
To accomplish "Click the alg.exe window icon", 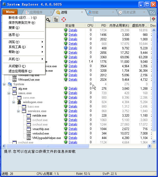I will 14,89.
